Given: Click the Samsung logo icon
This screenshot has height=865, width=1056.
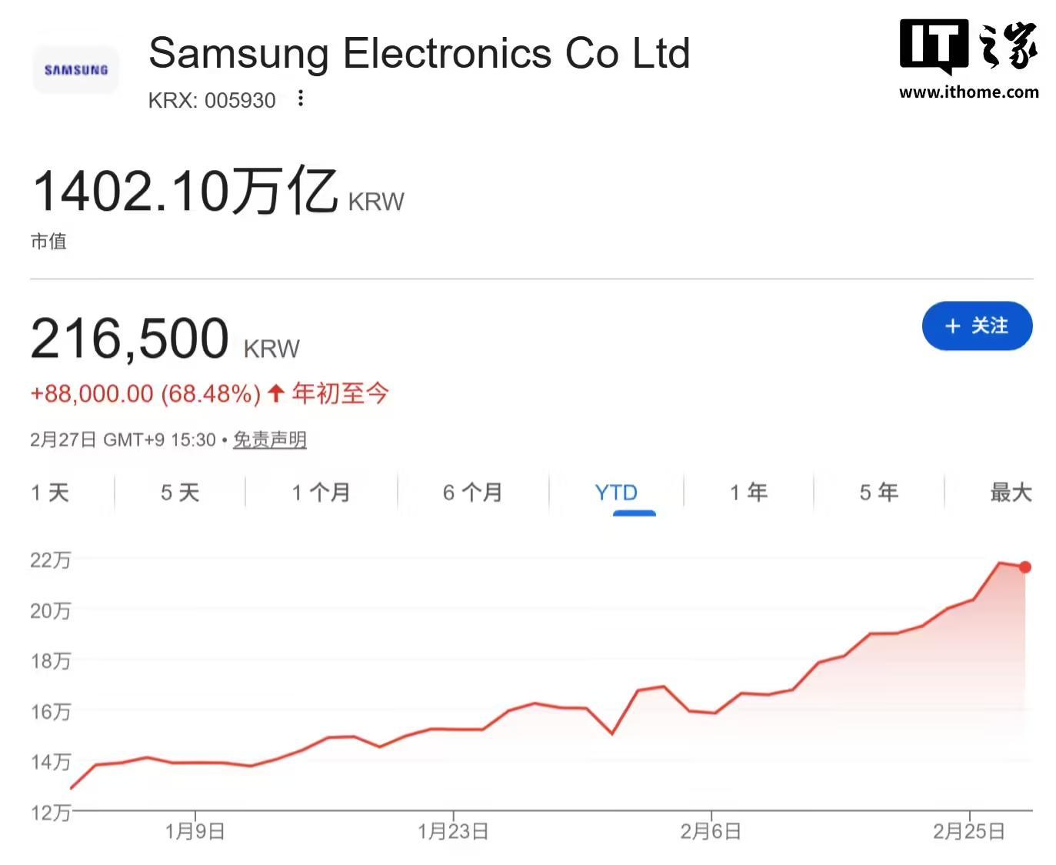Looking at the screenshot, I should point(75,70).
